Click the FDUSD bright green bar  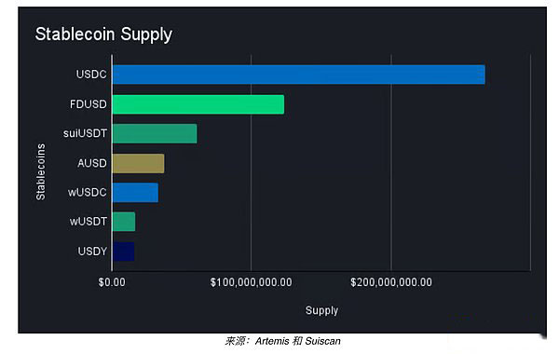point(198,104)
